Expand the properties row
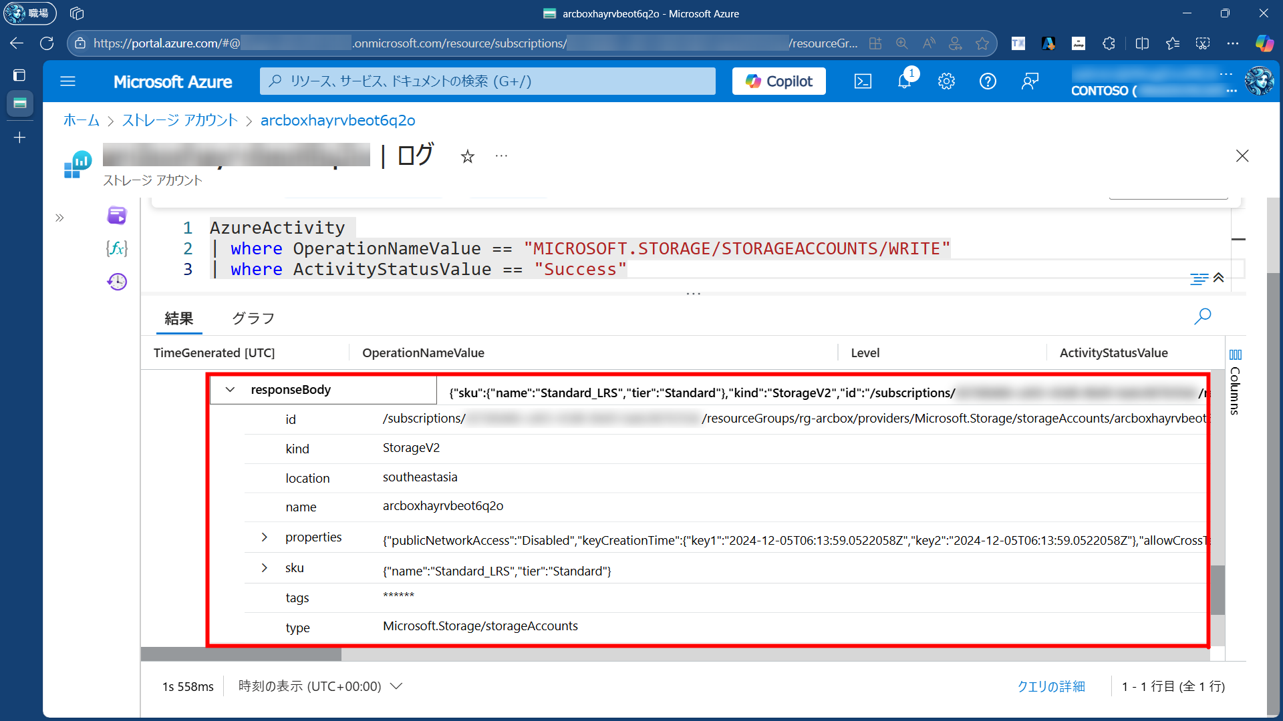This screenshot has height=721, width=1283. click(265, 537)
